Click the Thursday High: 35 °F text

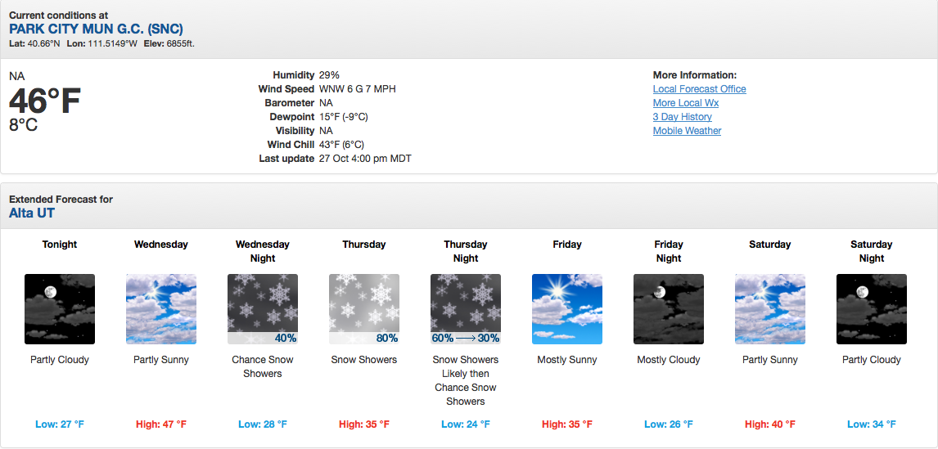click(363, 424)
